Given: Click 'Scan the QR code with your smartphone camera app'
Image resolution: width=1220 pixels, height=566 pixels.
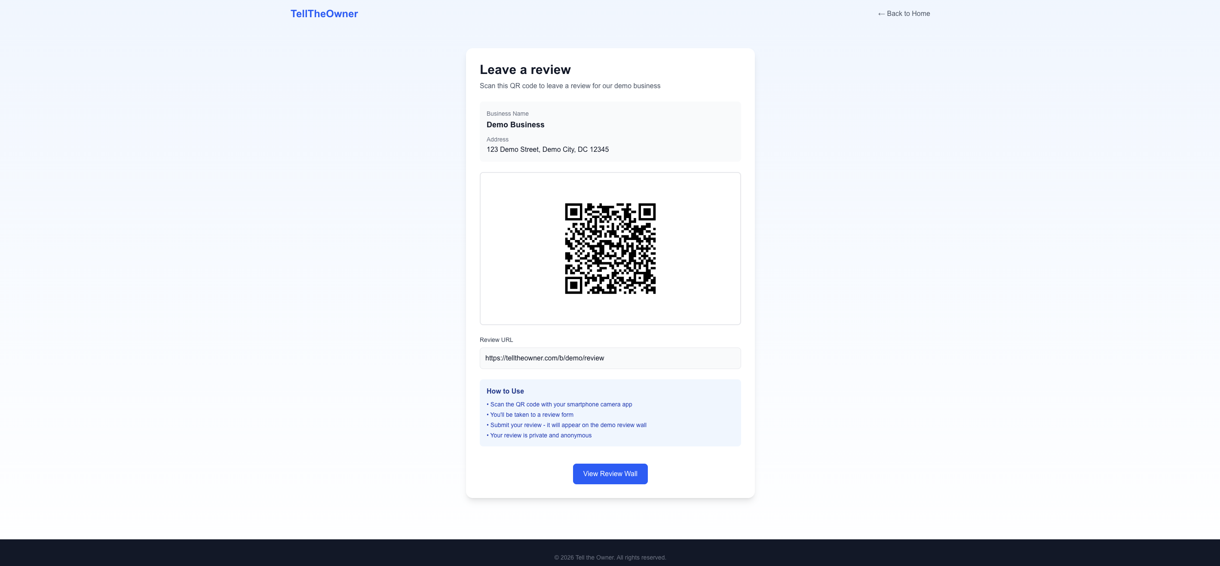Looking at the screenshot, I should (559, 404).
